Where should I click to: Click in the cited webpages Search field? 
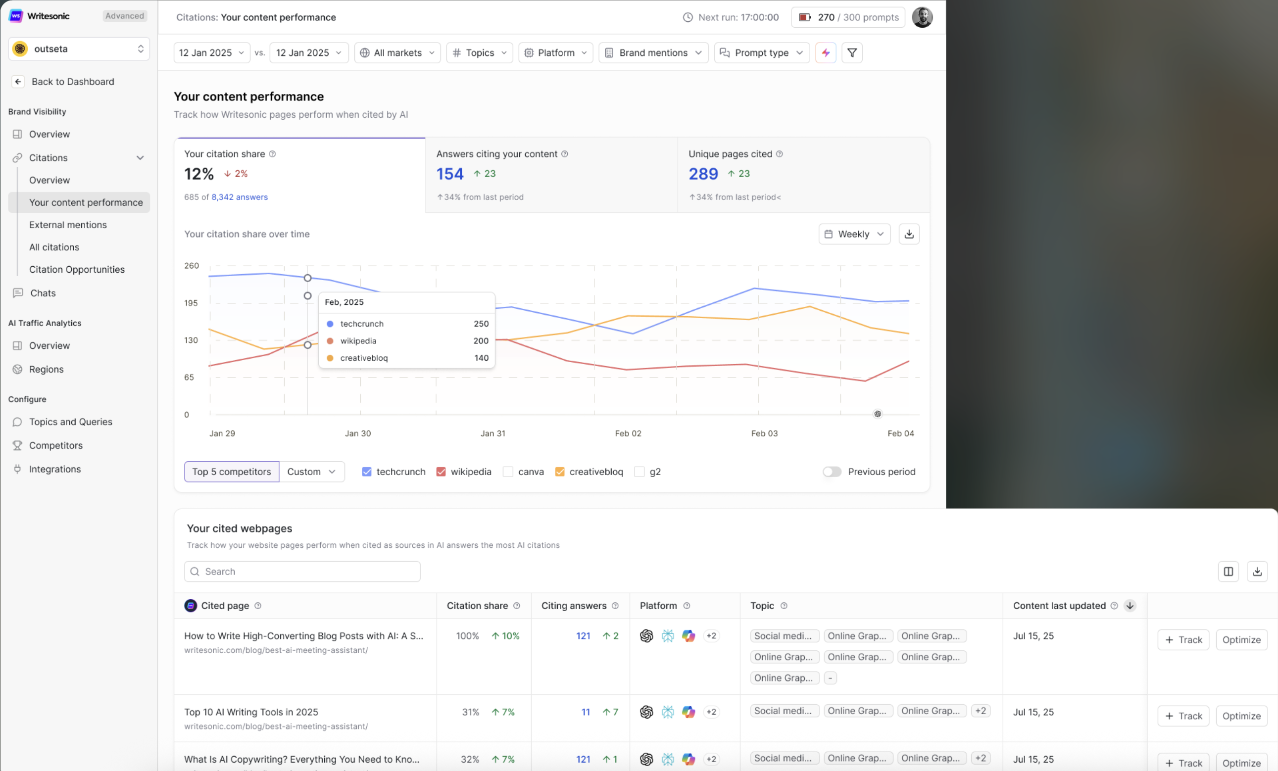[302, 572]
